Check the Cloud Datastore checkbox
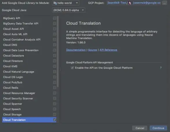This screenshot has height=132, width=170. [x=55, y=56]
